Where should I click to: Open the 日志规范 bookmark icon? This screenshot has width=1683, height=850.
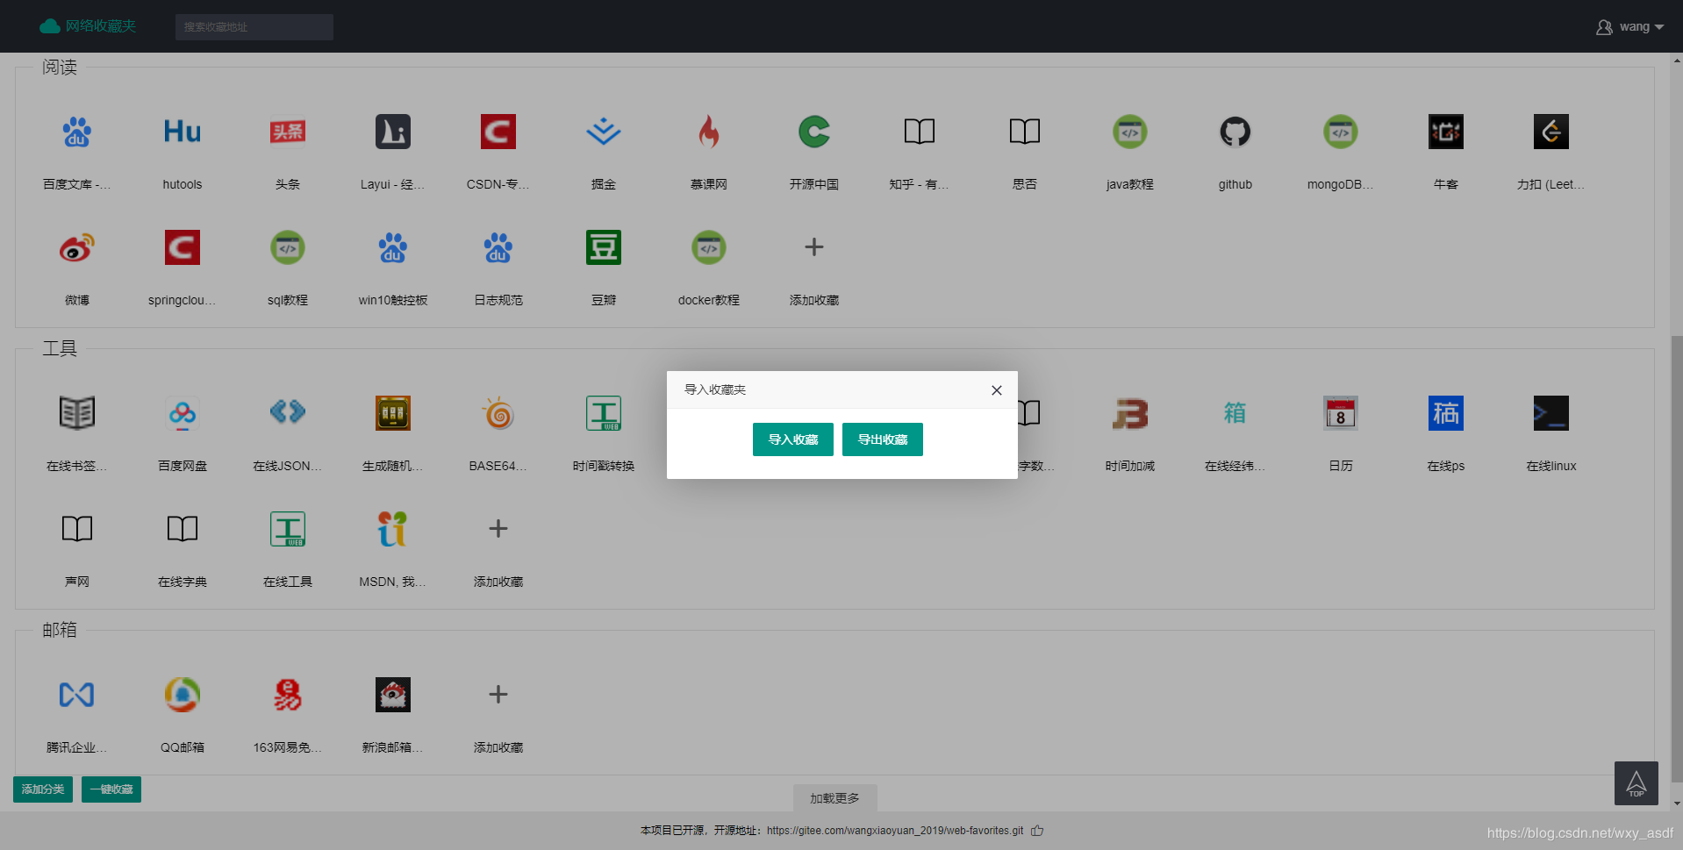pyautogui.click(x=498, y=247)
